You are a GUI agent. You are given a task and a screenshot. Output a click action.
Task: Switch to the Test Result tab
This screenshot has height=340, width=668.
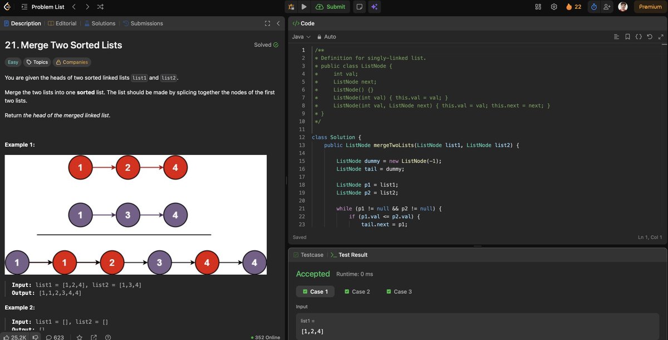pyautogui.click(x=349, y=255)
